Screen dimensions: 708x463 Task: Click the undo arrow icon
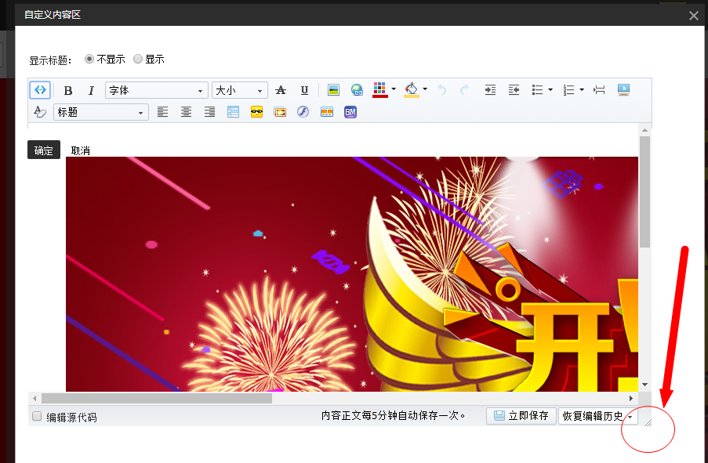tap(441, 90)
